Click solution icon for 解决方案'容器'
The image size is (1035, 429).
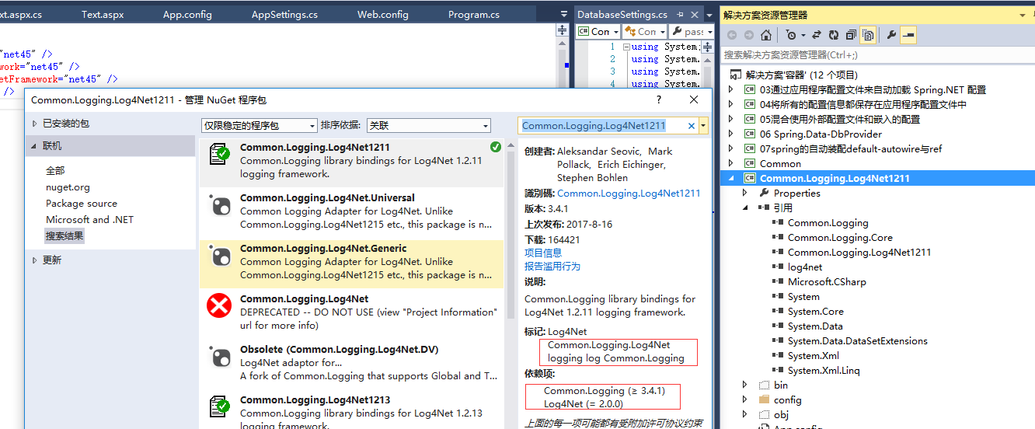pos(736,75)
